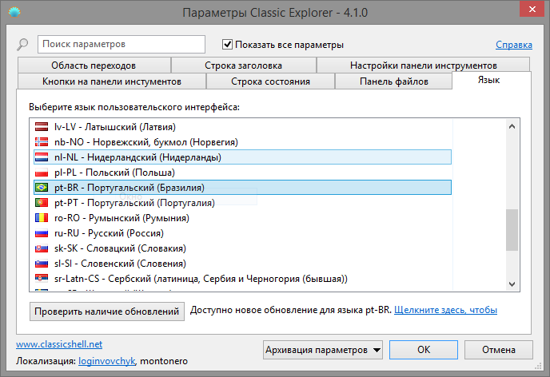Screen dimensions: 550x377
Task: Open the "Строка состояния" tab
Action: [270, 81]
